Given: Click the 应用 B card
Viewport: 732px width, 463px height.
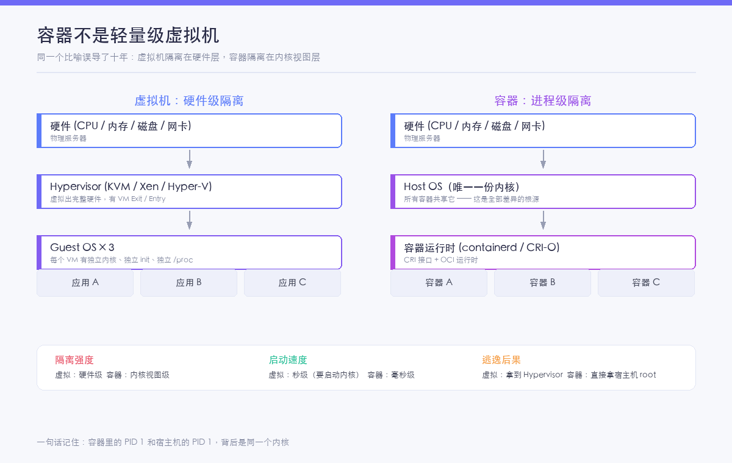Looking at the screenshot, I should point(188,283).
